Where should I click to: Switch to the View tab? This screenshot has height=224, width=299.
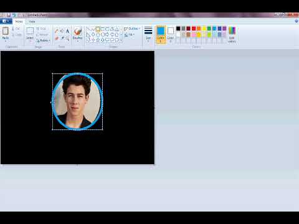[32, 21]
